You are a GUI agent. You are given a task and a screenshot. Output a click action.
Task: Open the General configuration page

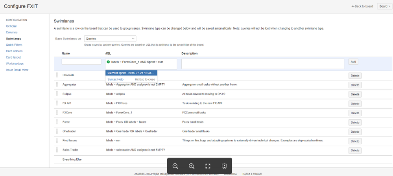[11, 26]
